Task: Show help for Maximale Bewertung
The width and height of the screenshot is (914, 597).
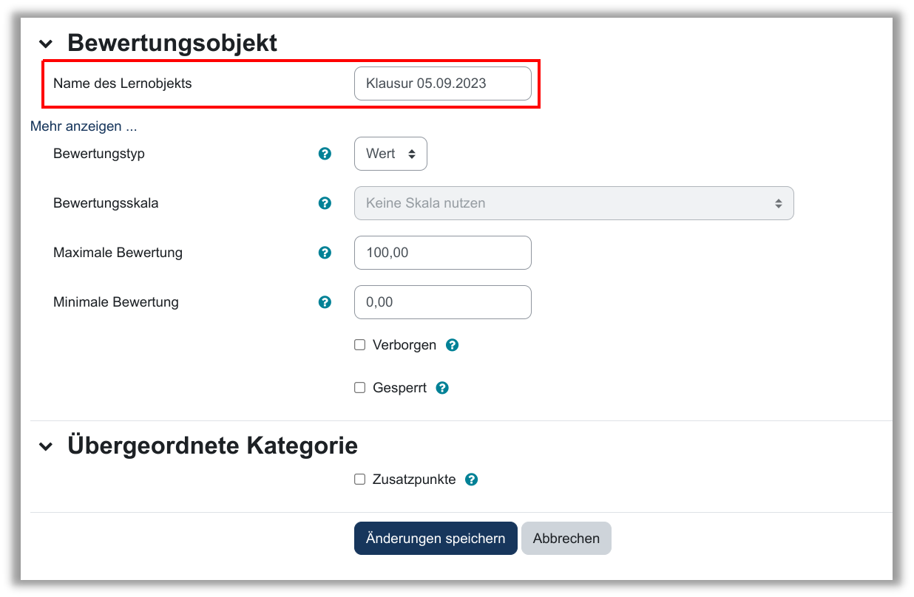Action: click(x=324, y=253)
